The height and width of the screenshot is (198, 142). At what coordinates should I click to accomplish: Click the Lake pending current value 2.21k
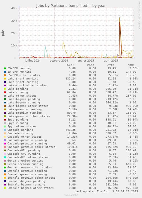click(73, 89)
